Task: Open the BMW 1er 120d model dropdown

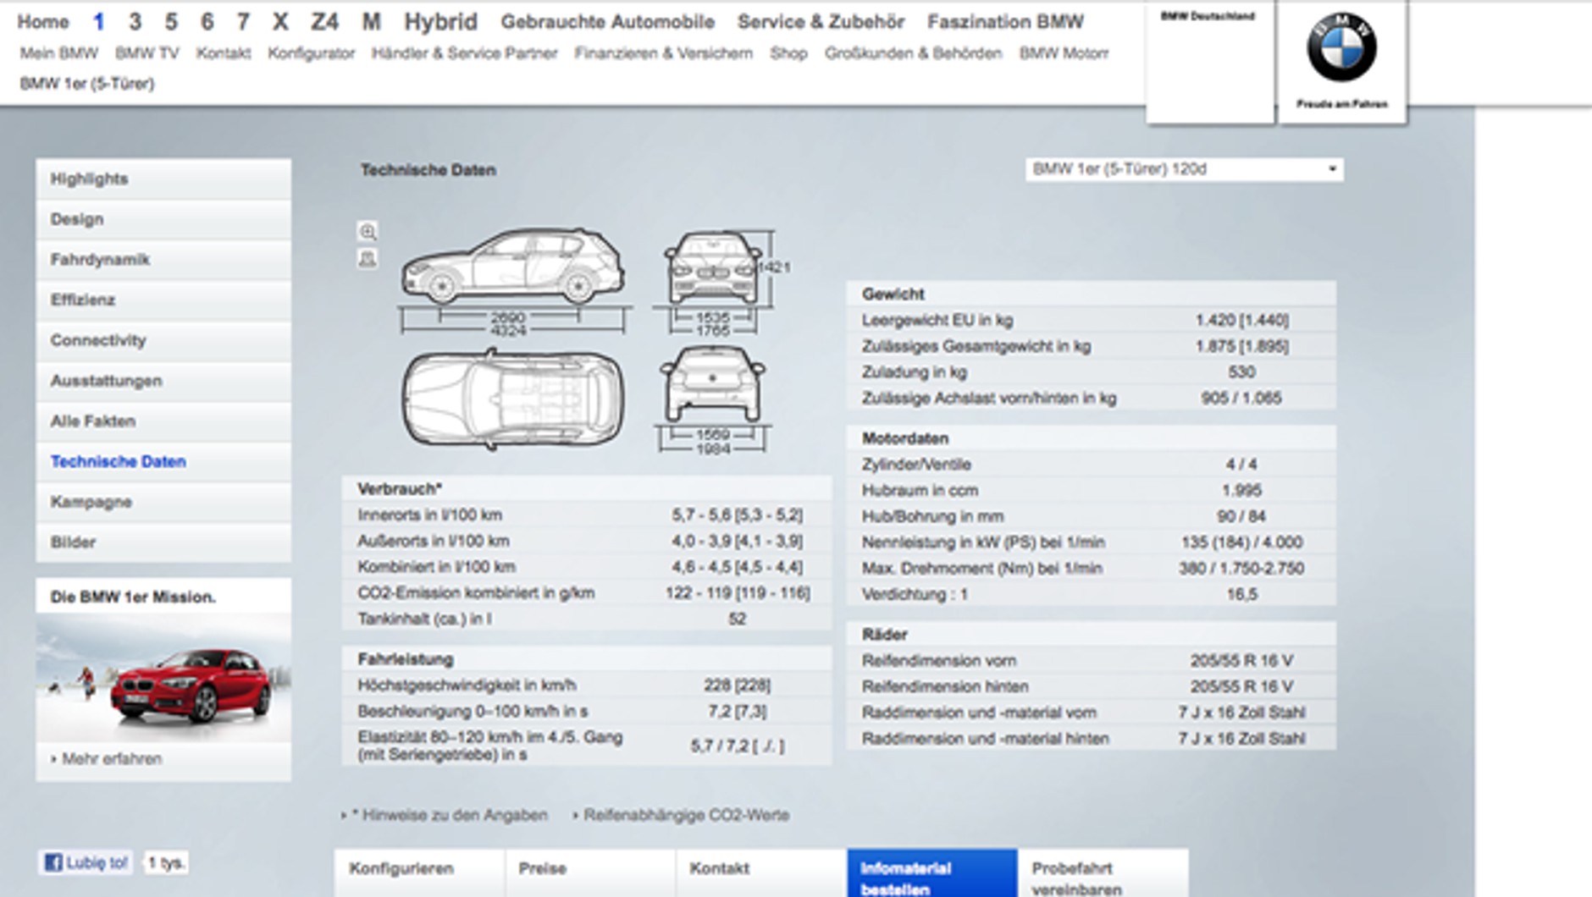Action: (x=1184, y=169)
